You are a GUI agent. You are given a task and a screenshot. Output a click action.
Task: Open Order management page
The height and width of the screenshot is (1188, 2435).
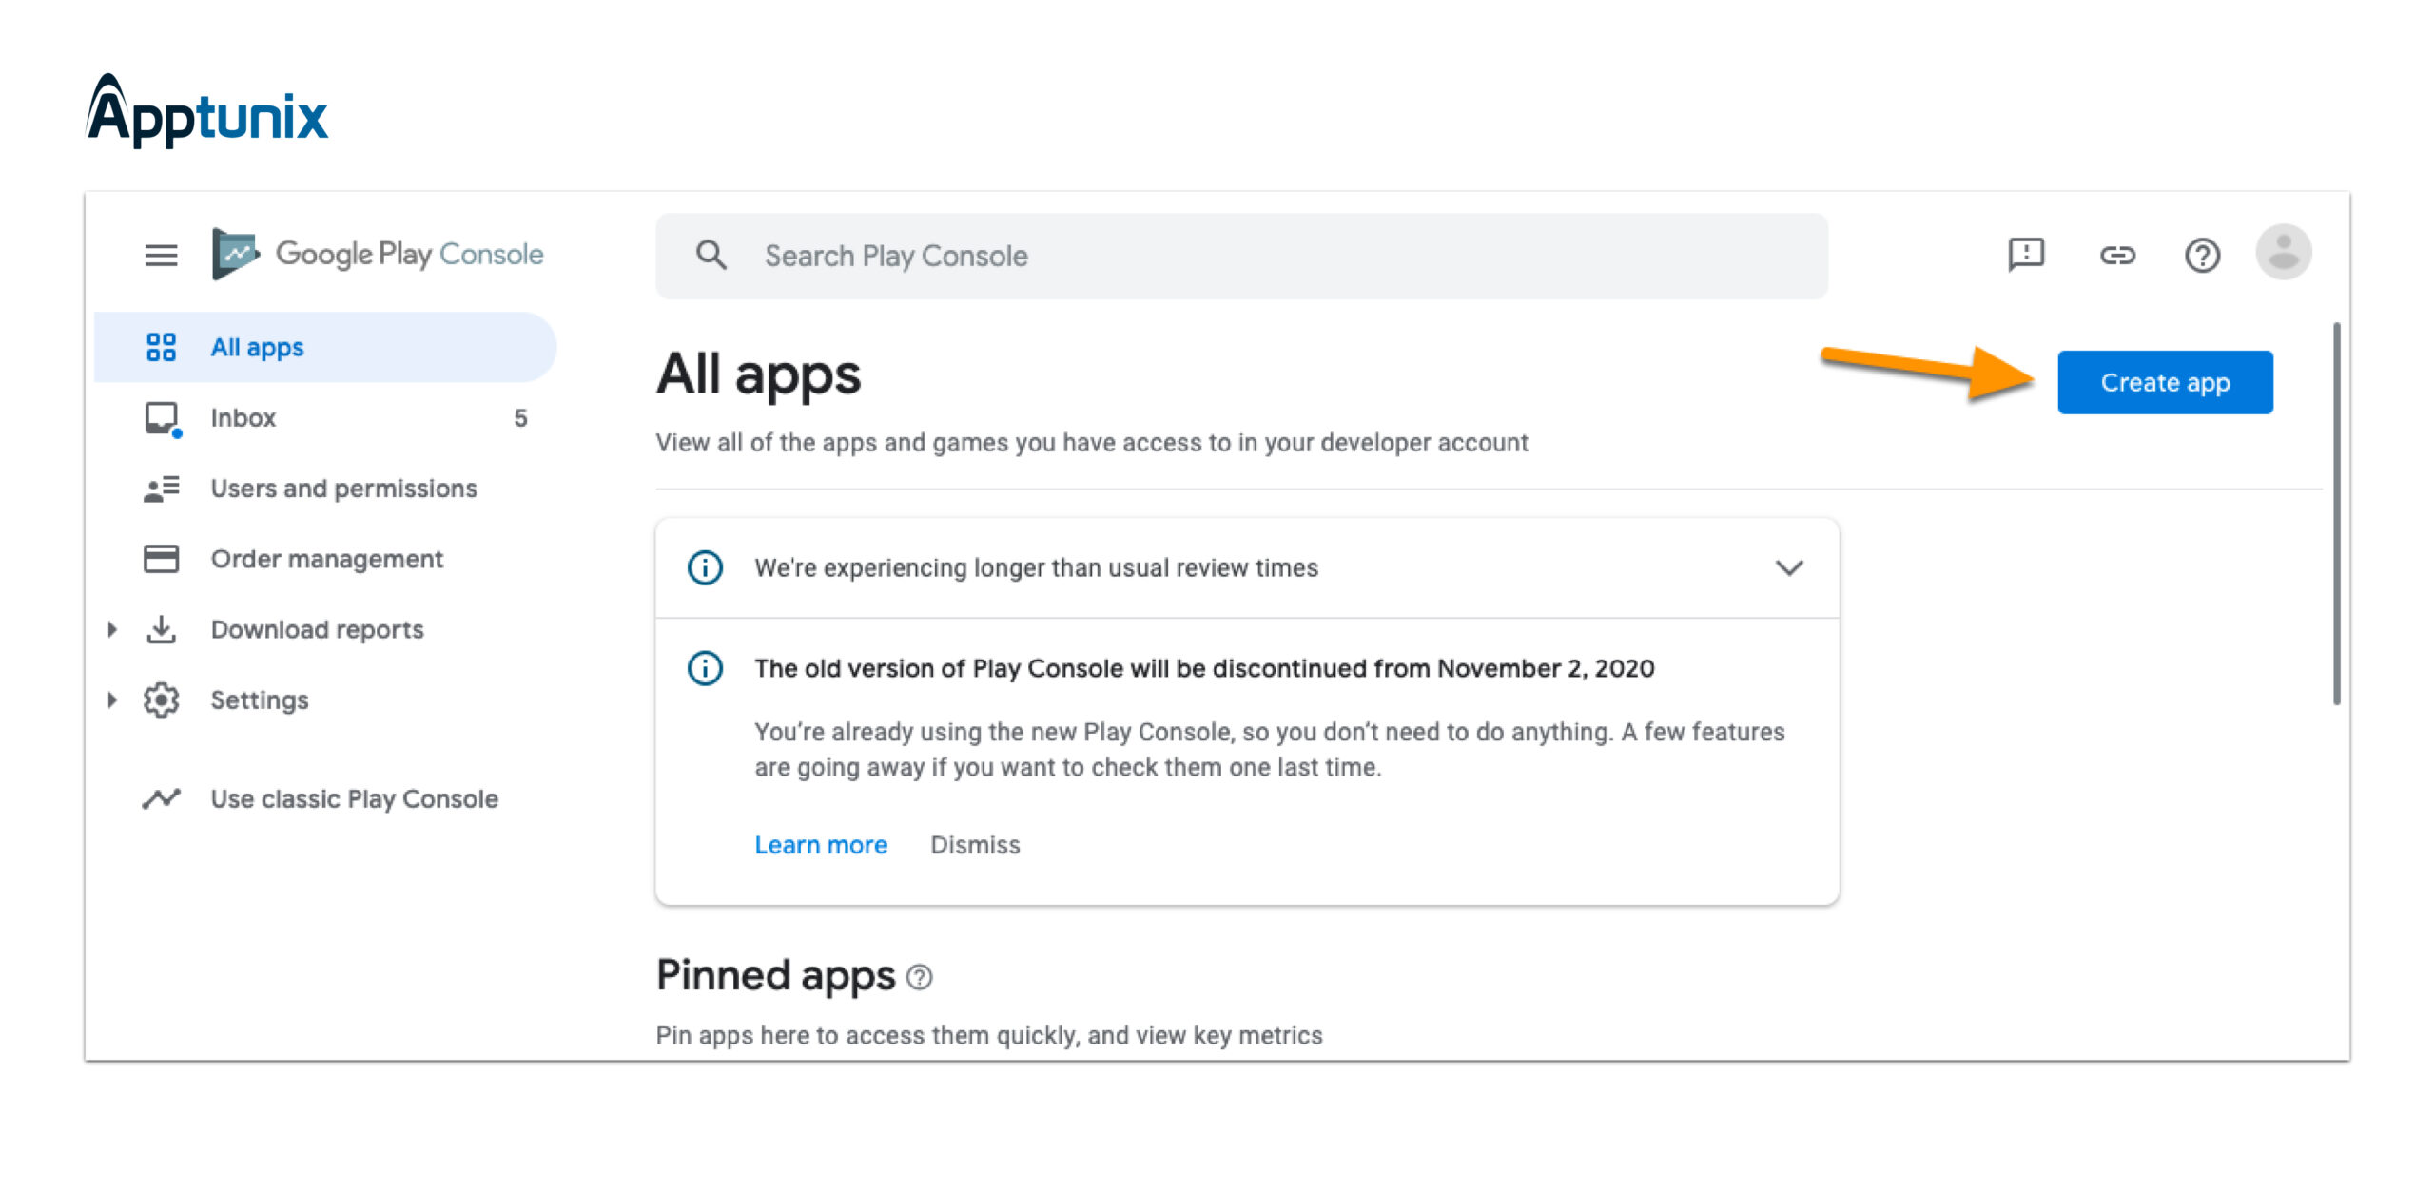[x=326, y=559]
